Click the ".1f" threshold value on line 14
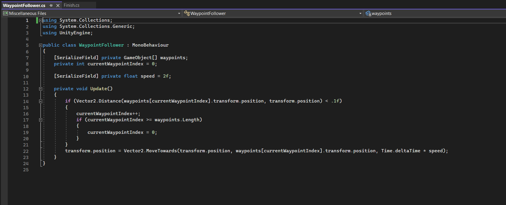 [335, 101]
